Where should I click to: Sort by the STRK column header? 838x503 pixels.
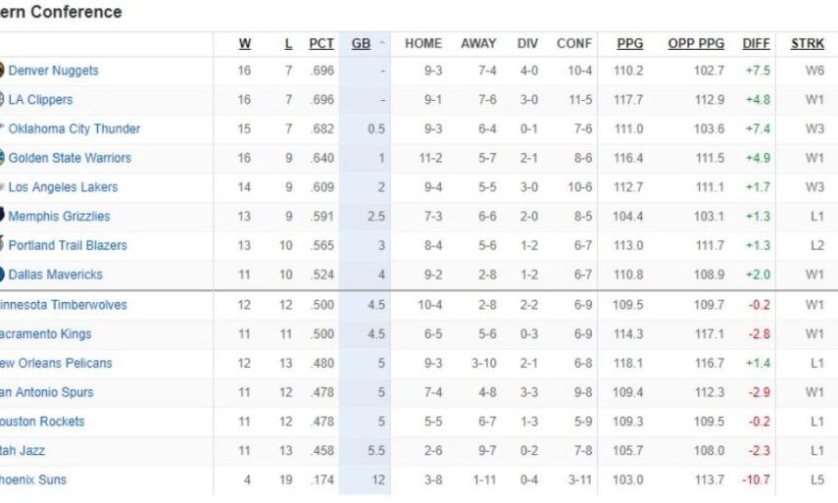coord(808,44)
